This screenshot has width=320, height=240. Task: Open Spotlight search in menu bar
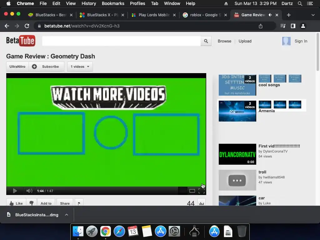tap(300, 3)
